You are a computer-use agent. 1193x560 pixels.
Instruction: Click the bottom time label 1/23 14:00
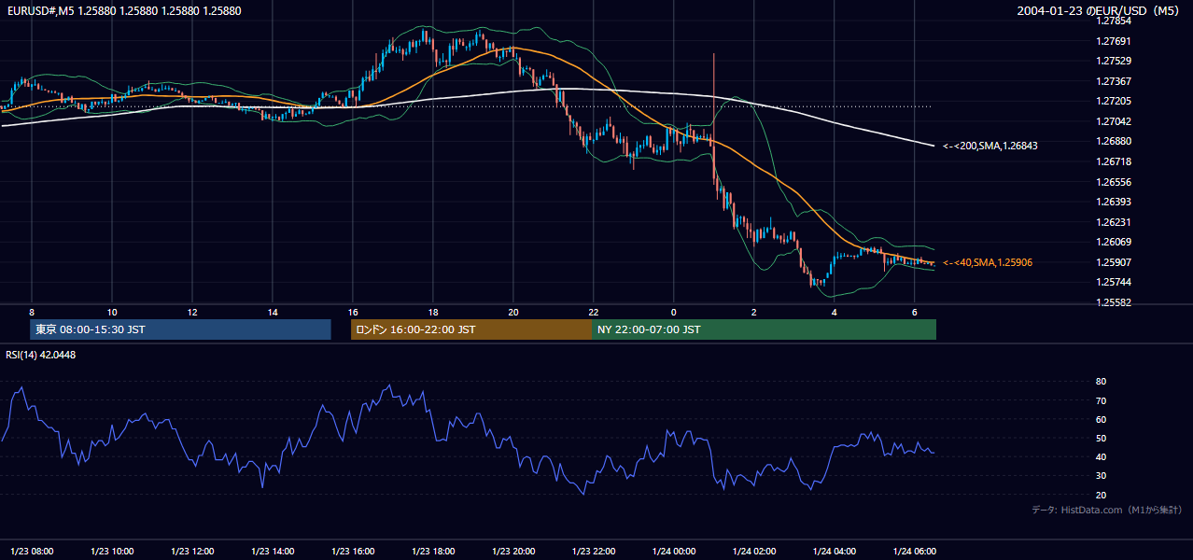[273, 551]
